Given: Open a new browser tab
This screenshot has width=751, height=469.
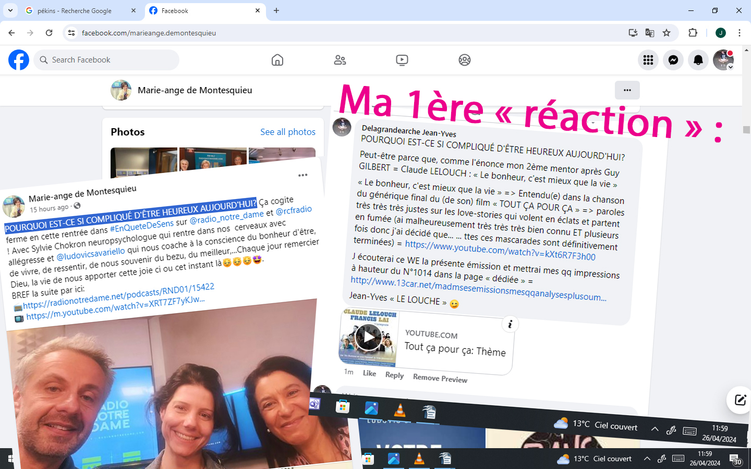Looking at the screenshot, I should (276, 10).
